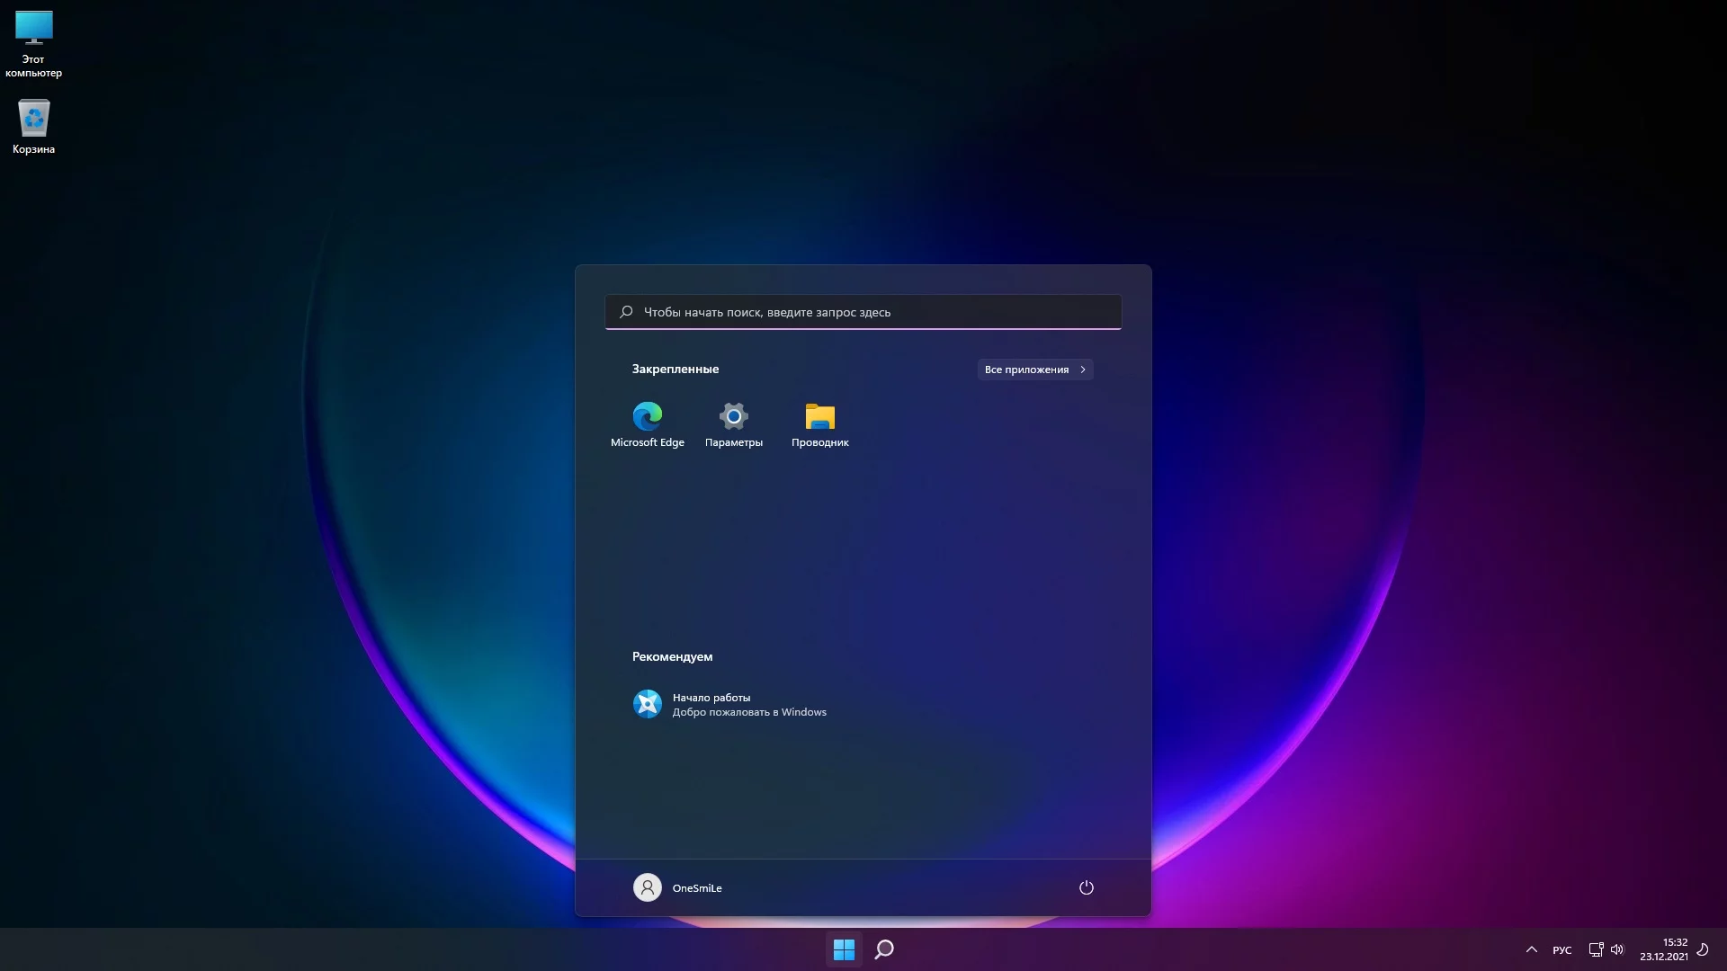Viewport: 1727px width, 971px height.
Task: Click the volume speaker tray icon
Action: tap(1617, 949)
